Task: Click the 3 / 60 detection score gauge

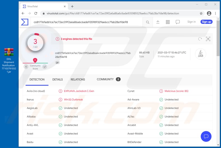Action: pyautogui.click(x=35, y=43)
